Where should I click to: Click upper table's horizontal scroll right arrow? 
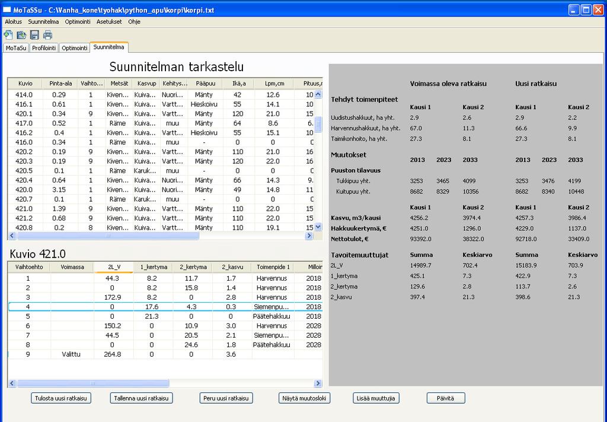[x=309, y=235]
